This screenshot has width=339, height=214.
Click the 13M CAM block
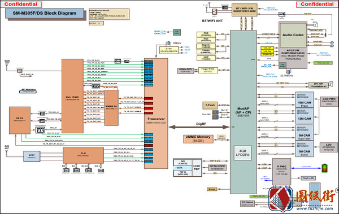[305, 116]
